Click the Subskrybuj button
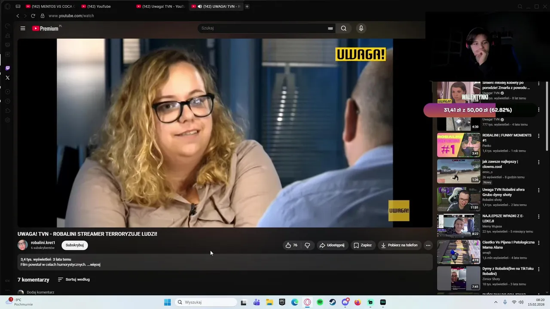Viewport: 550px width, 309px height. tap(75, 245)
